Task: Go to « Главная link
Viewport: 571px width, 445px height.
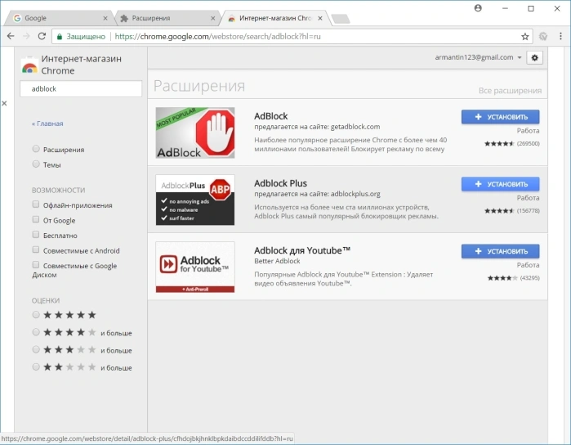Action: tap(47, 124)
